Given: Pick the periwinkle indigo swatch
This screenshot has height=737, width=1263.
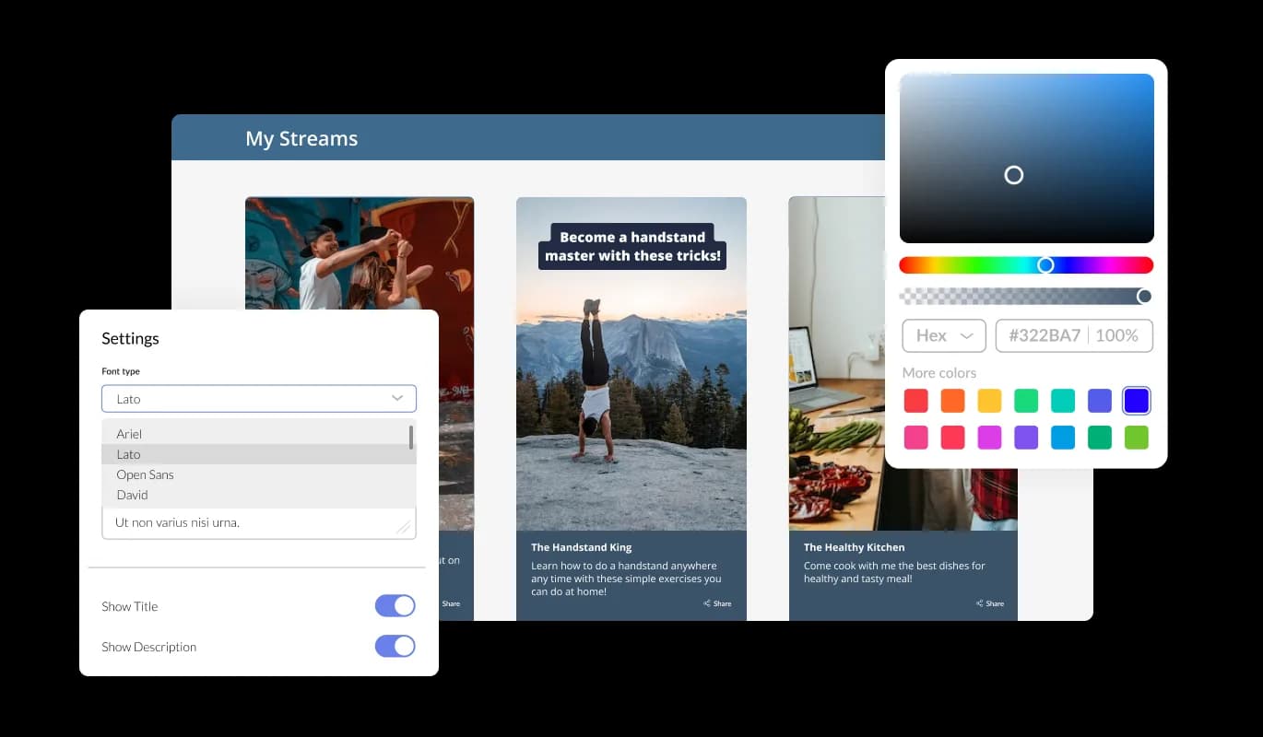Looking at the screenshot, I should click(1100, 401).
